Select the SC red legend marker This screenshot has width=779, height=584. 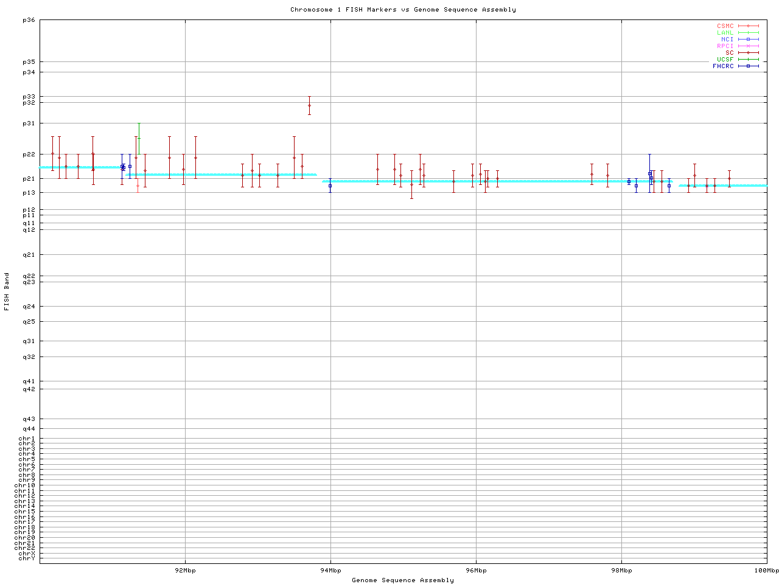[748, 53]
